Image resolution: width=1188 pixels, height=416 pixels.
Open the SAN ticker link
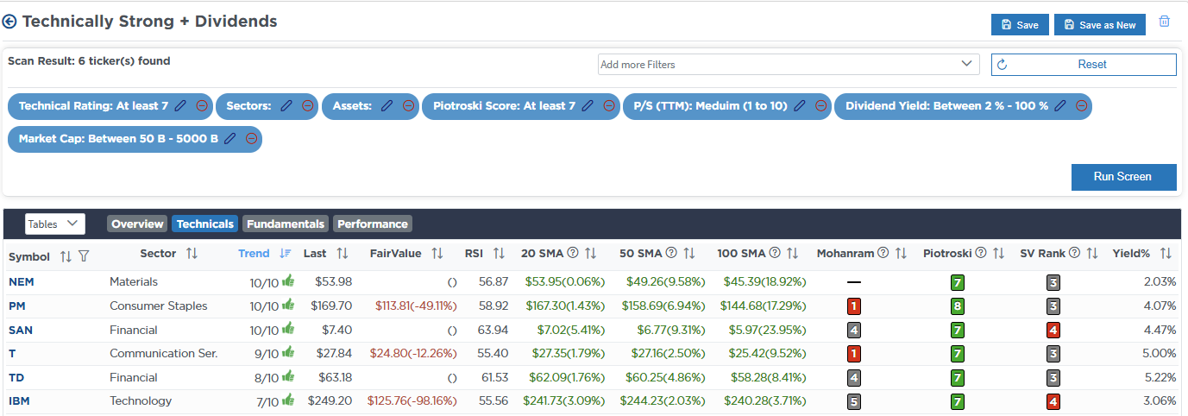click(x=20, y=330)
